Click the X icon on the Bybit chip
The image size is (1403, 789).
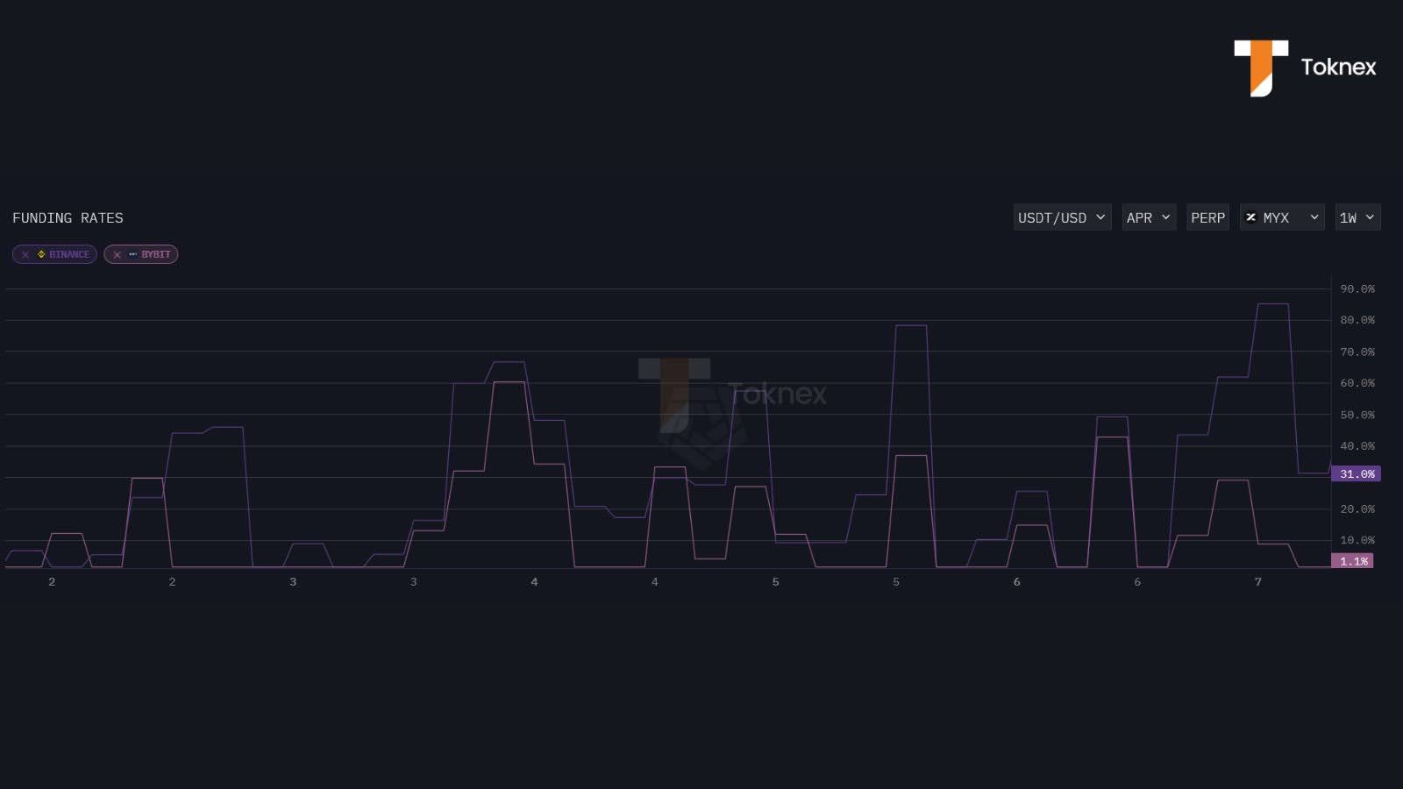pyautogui.click(x=117, y=254)
